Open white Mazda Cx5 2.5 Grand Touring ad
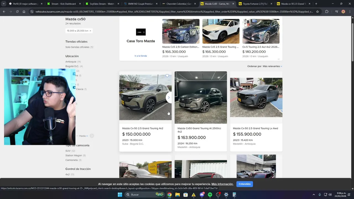This screenshot has height=199, width=354. tap(221, 31)
